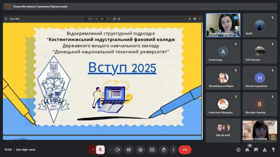The image size is (280, 157).
Task: Click the muted mic icon on Гліб Шкурат tile
Action: [x=272, y=44]
